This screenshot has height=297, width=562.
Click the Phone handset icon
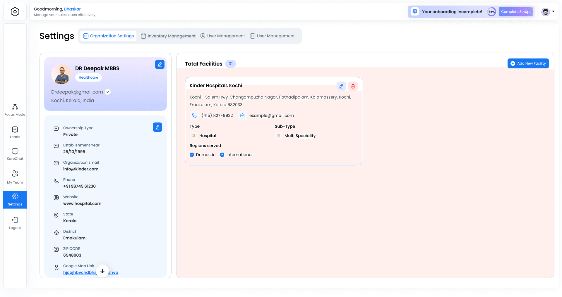[56, 181]
